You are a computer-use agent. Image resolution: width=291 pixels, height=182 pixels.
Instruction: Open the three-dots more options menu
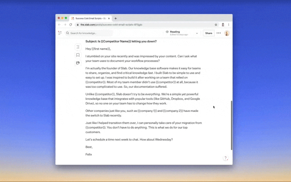pos(219,33)
